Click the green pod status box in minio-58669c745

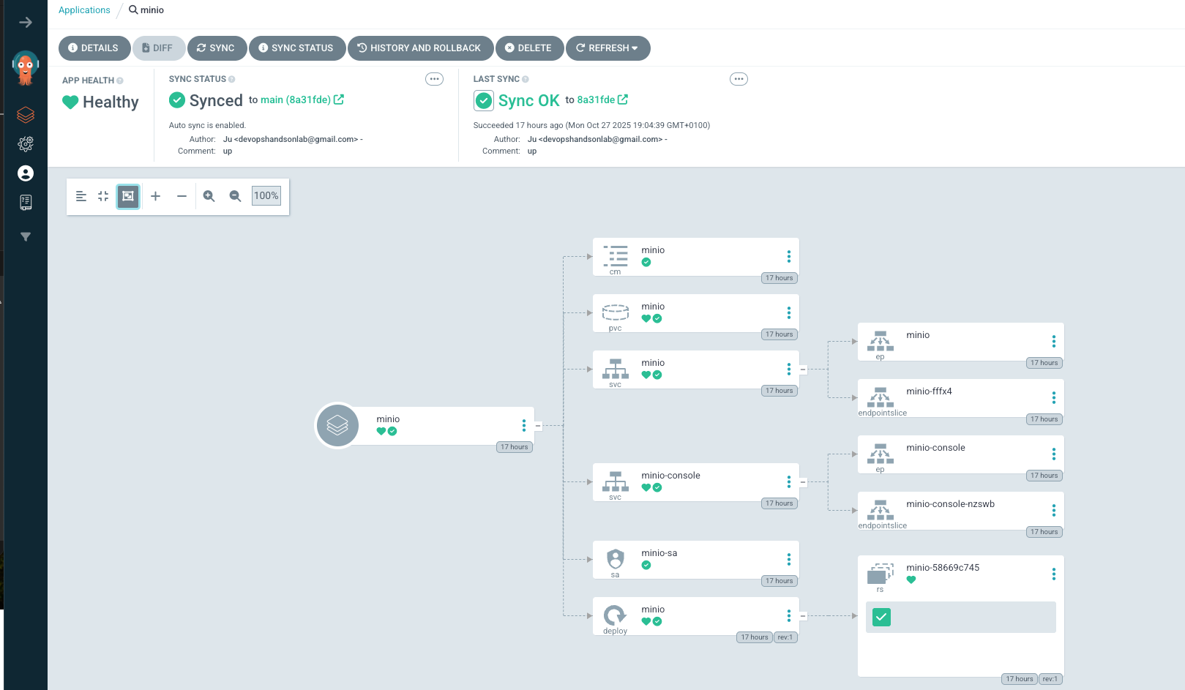881,618
